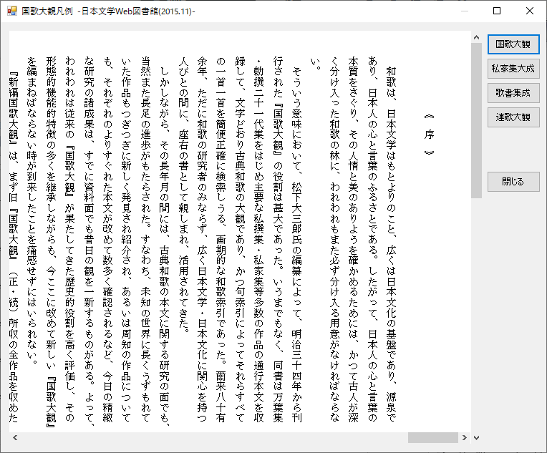
Task: Click the line beginning を編まねばならない時
Action: (x=32, y=210)
